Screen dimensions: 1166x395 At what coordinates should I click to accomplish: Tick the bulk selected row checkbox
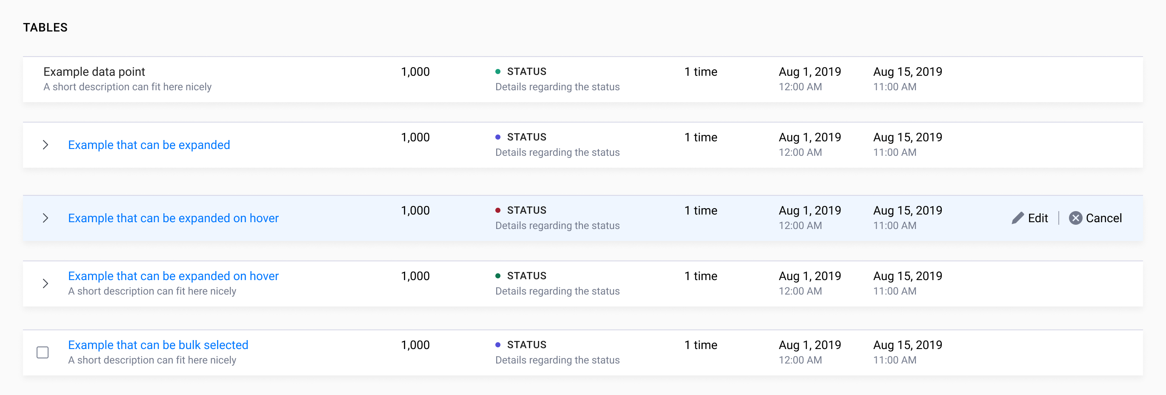click(x=43, y=352)
